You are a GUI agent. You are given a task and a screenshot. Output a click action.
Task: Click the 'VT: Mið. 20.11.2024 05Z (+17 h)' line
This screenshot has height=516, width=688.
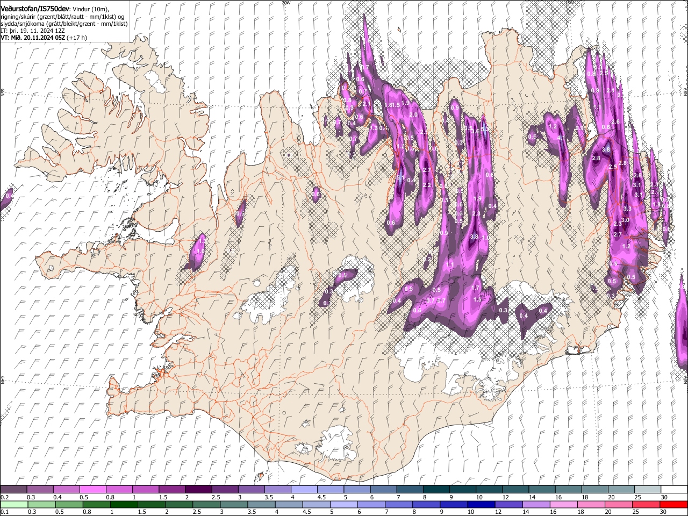(44, 38)
